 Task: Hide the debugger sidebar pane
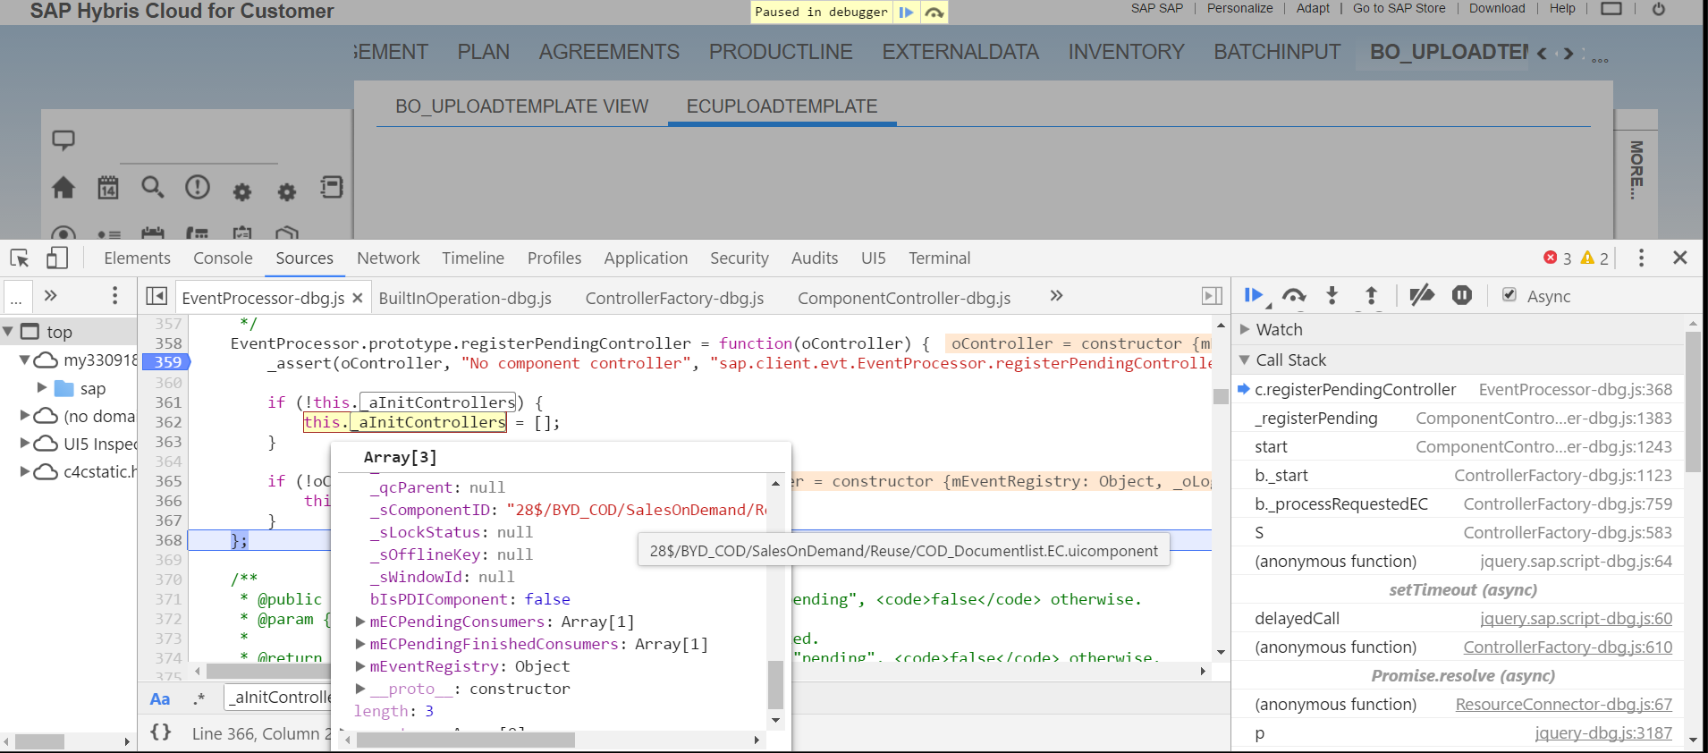[x=1212, y=296]
